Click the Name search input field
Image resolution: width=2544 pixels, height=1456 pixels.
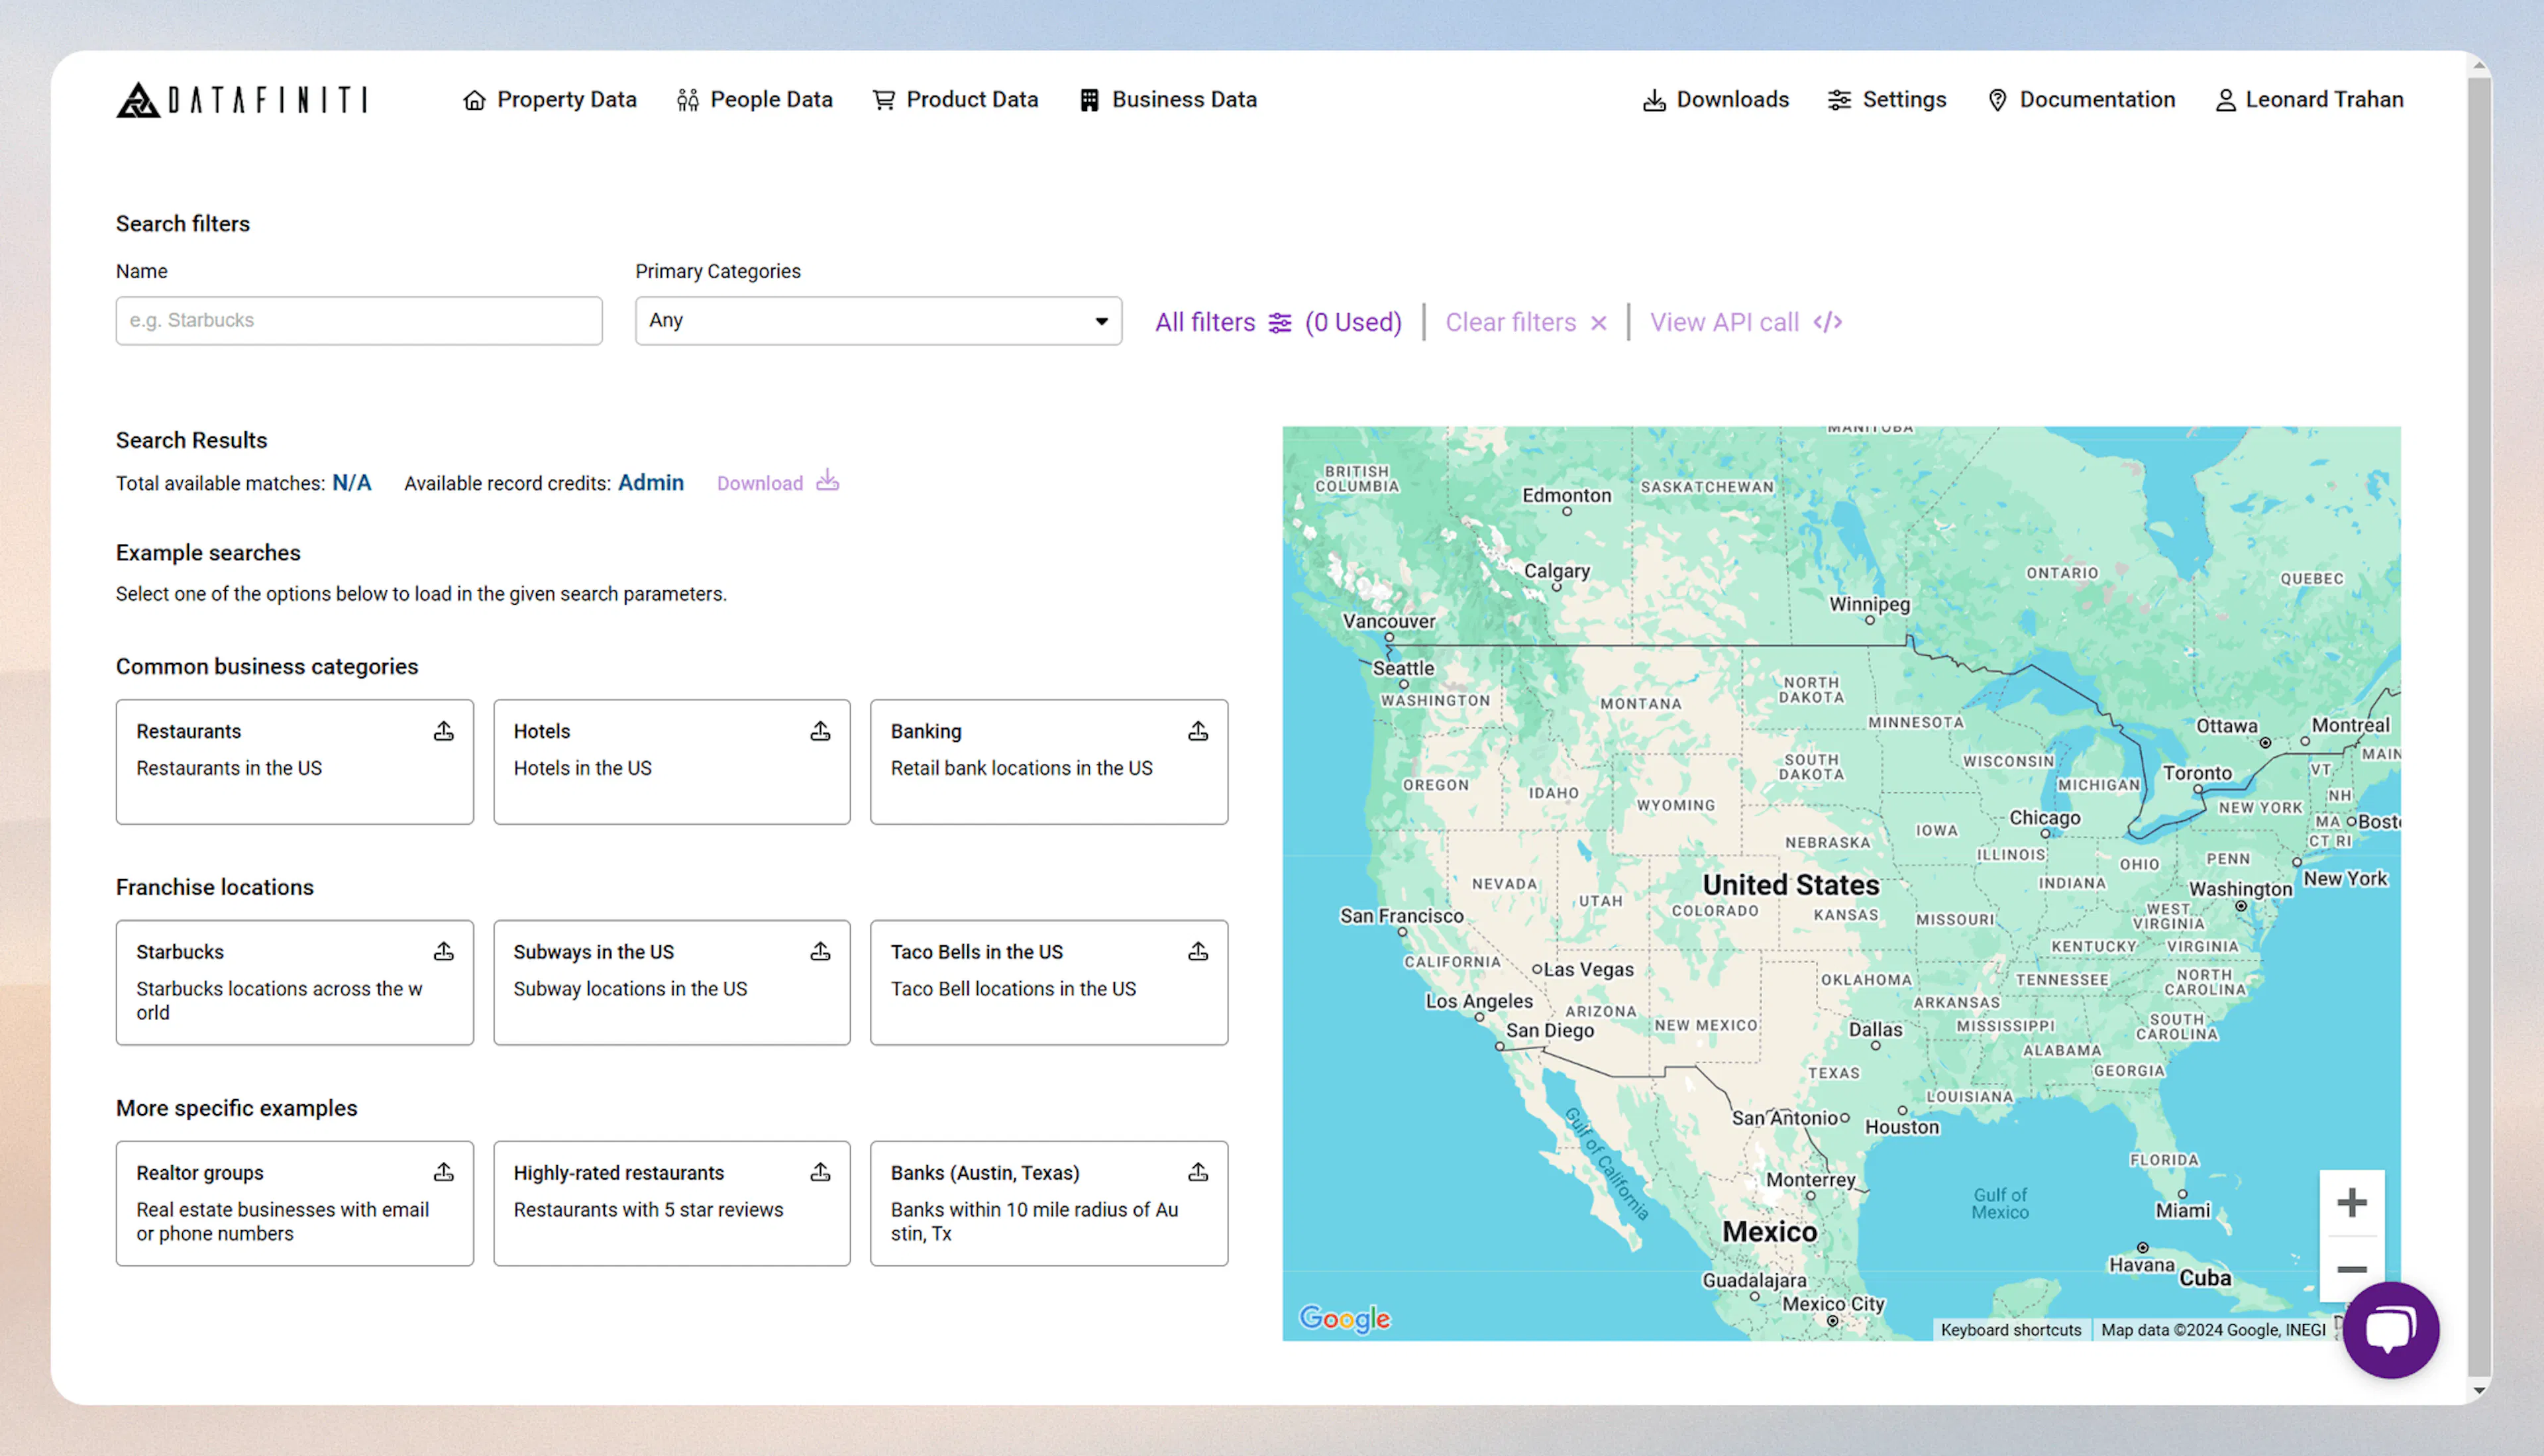tap(358, 320)
